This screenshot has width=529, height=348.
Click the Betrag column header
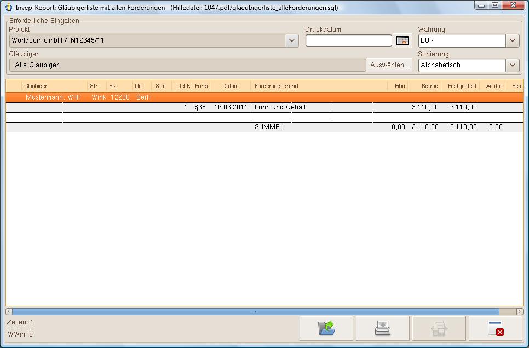(x=424, y=86)
